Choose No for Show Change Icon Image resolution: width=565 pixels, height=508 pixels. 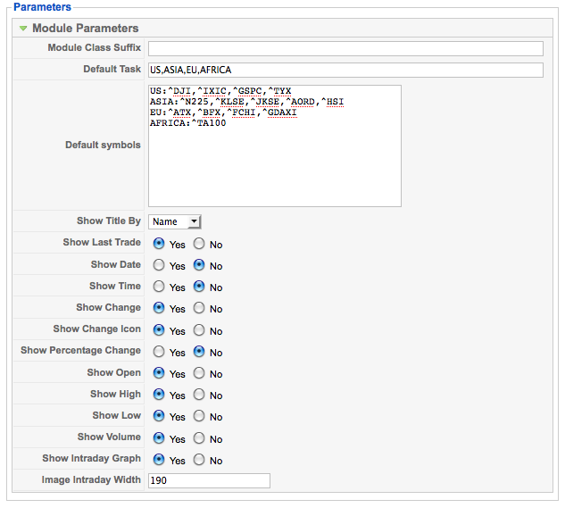(198, 329)
